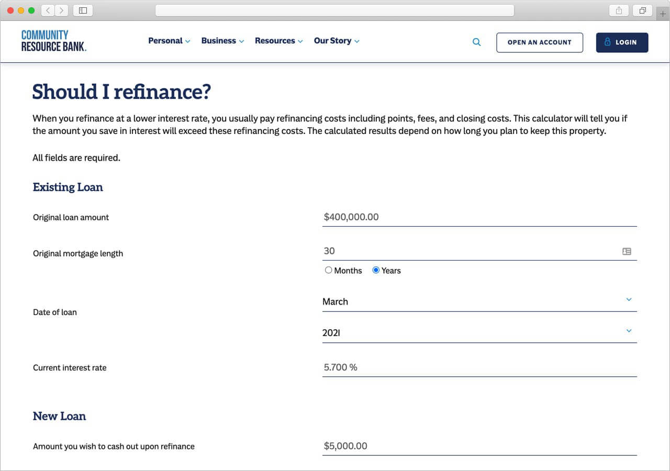The image size is (670, 471).
Task: Click the Safari forward arrow
Action: point(61,10)
